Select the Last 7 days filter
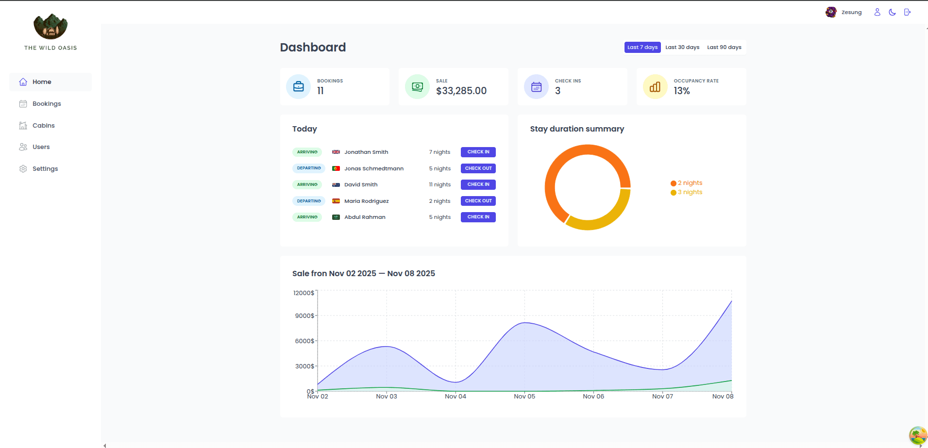Screen dimensions: 928x448 click(642, 48)
